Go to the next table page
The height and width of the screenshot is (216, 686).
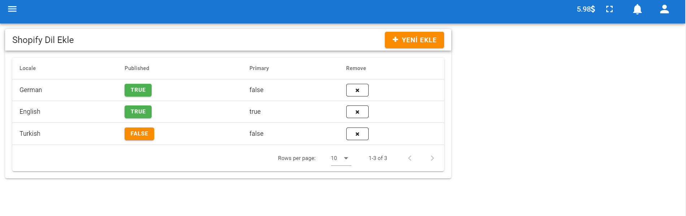pos(432,158)
